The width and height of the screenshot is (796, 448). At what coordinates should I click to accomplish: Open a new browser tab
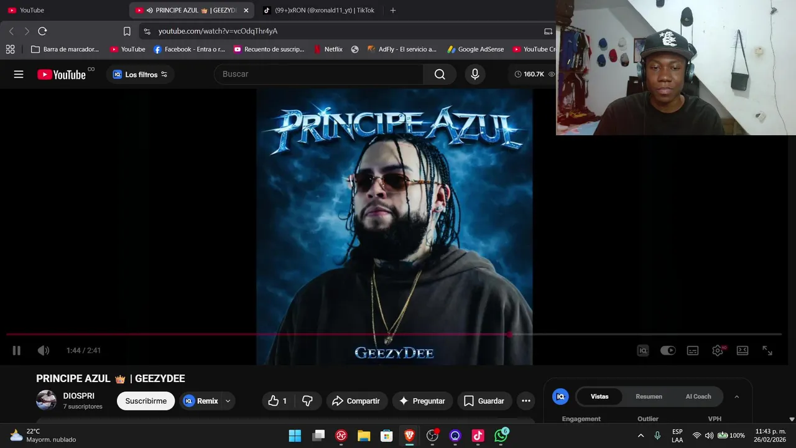pos(392,10)
